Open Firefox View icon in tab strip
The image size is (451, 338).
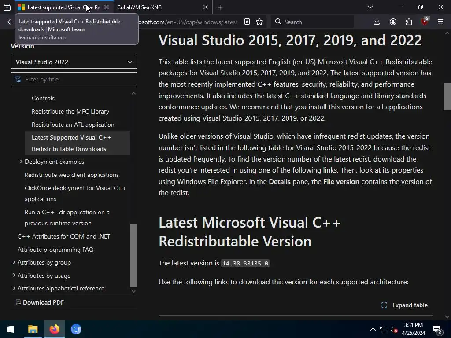7,7
